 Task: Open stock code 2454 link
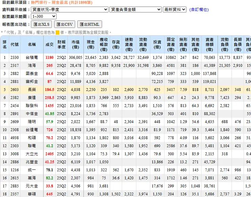coord(15,106)
